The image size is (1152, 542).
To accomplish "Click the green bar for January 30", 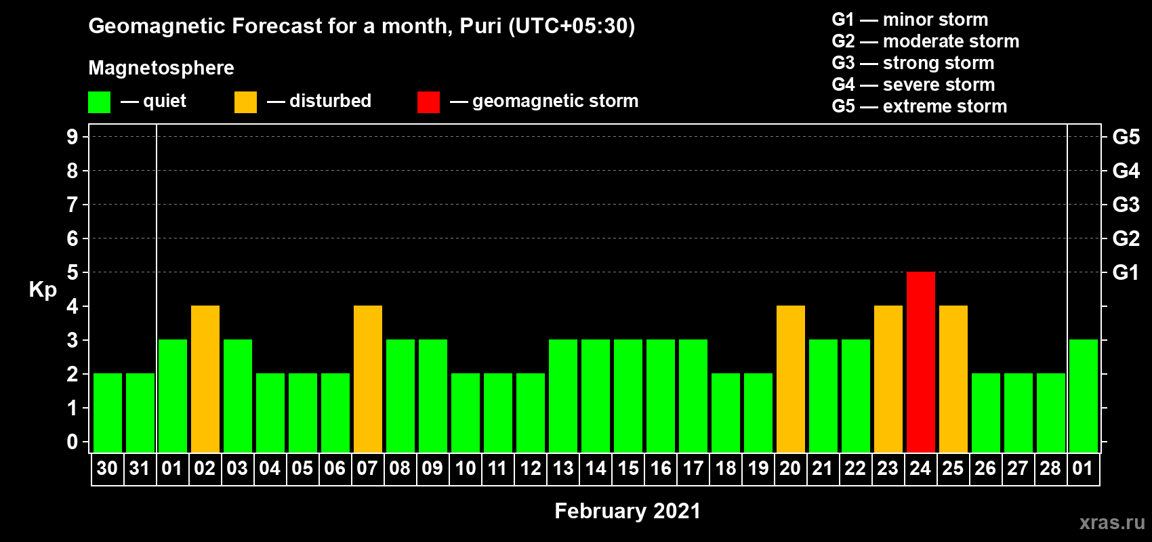I will (108, 413).
